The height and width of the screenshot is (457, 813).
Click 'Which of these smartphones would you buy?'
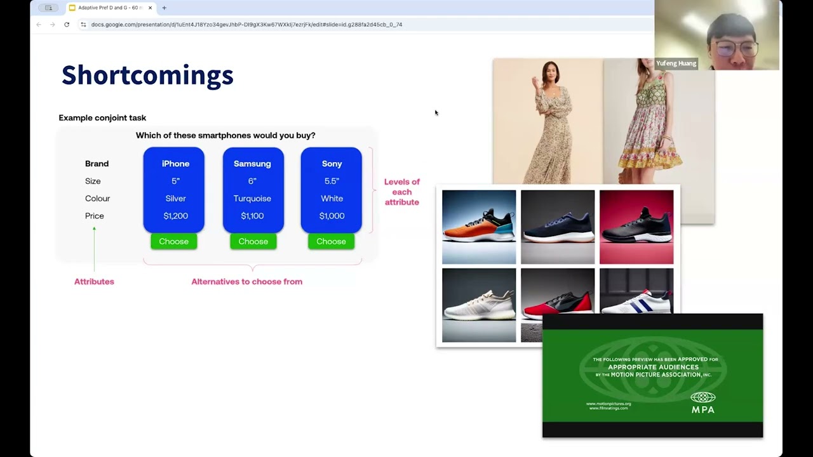pyautogui.click(x=225, y=135)
